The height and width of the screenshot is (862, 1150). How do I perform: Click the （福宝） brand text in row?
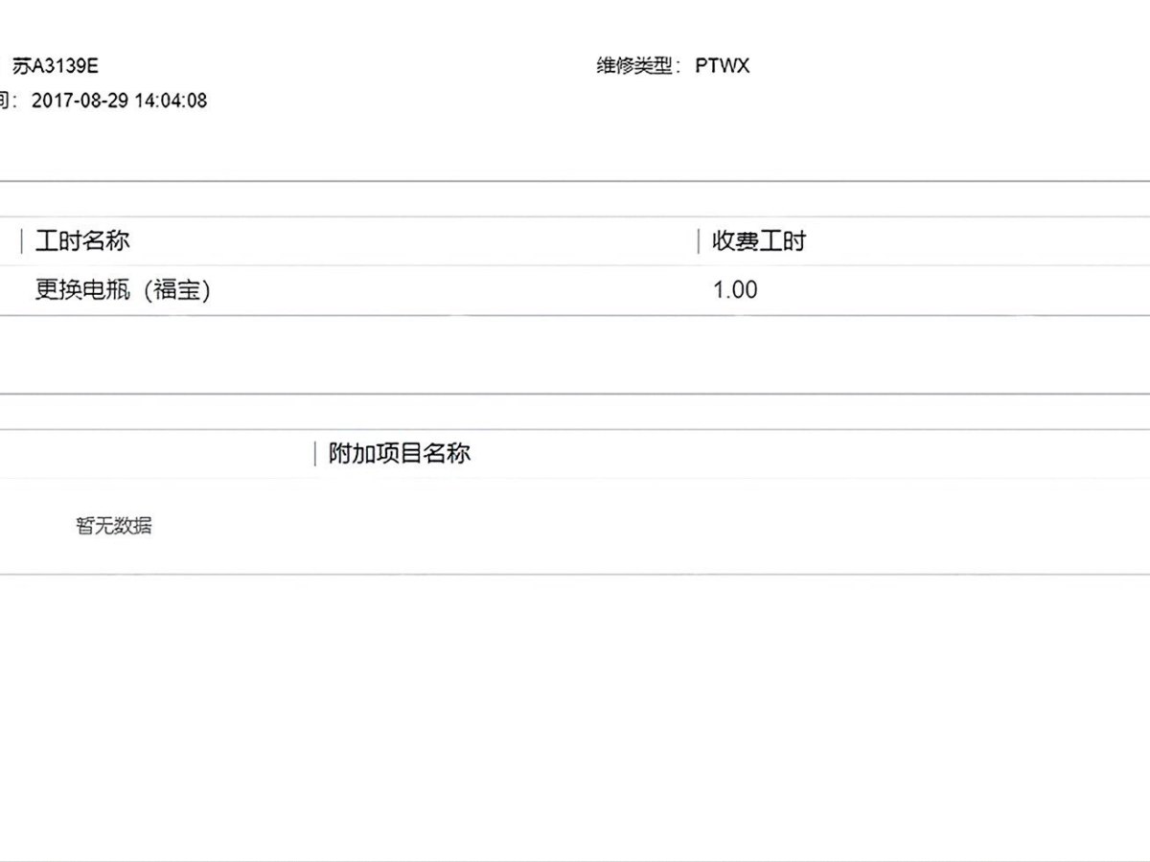(x=176, y=289)
